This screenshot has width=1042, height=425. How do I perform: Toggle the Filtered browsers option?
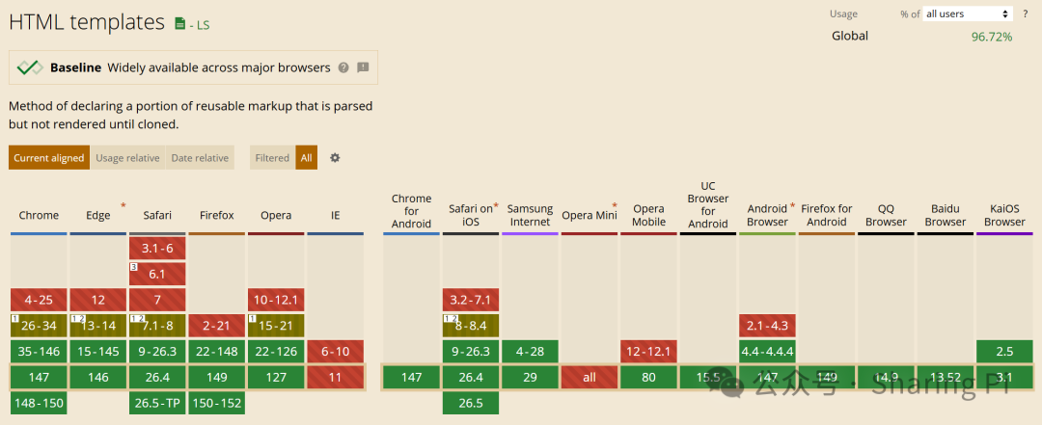pos(272,158)
